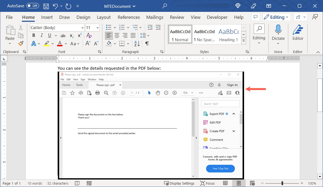The width and height of the screenshot is (323, 187).
Task: Switch to the Mailings ribbon tab
Action: click(x=155, y=17)
